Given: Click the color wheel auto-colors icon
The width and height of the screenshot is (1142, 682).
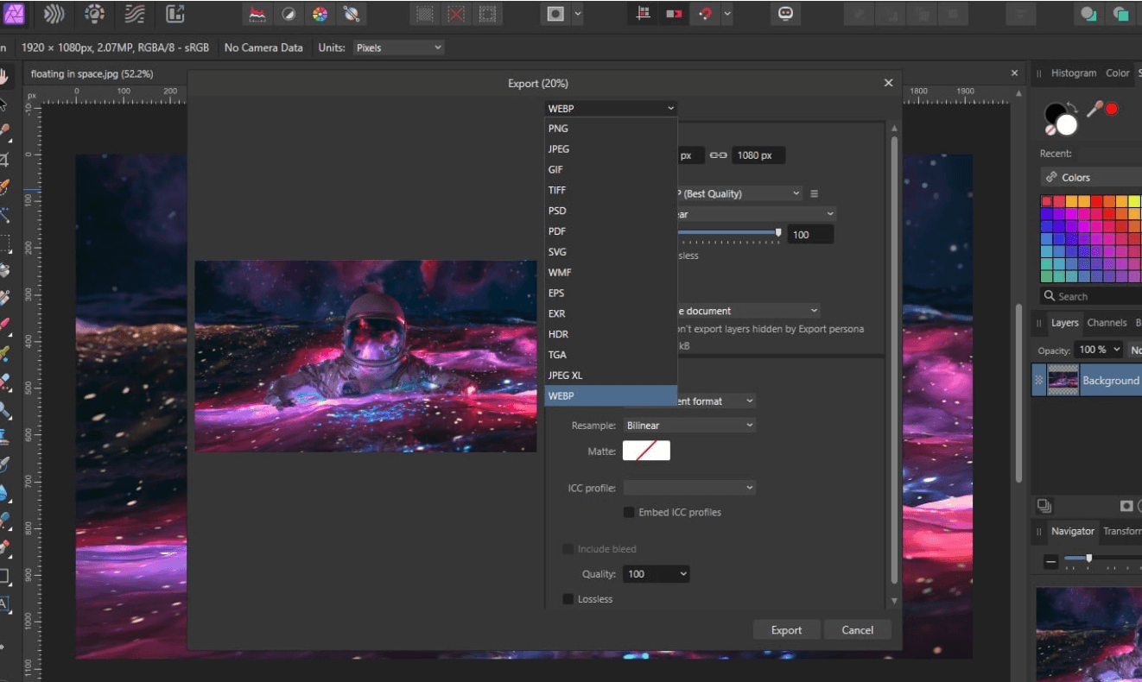Looking at the screenshot, I should click(320, 14).
